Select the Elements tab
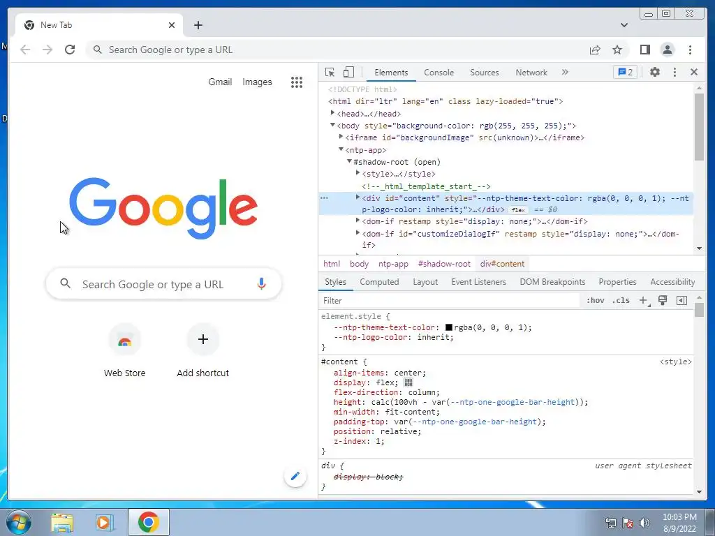The image size is (715, 536). 391,73
